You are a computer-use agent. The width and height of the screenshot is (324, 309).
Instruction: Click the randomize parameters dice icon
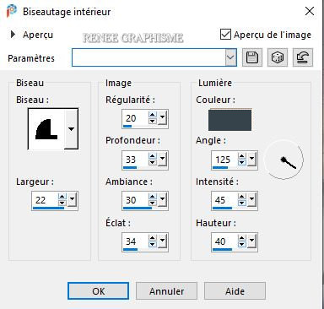[278, 57]
